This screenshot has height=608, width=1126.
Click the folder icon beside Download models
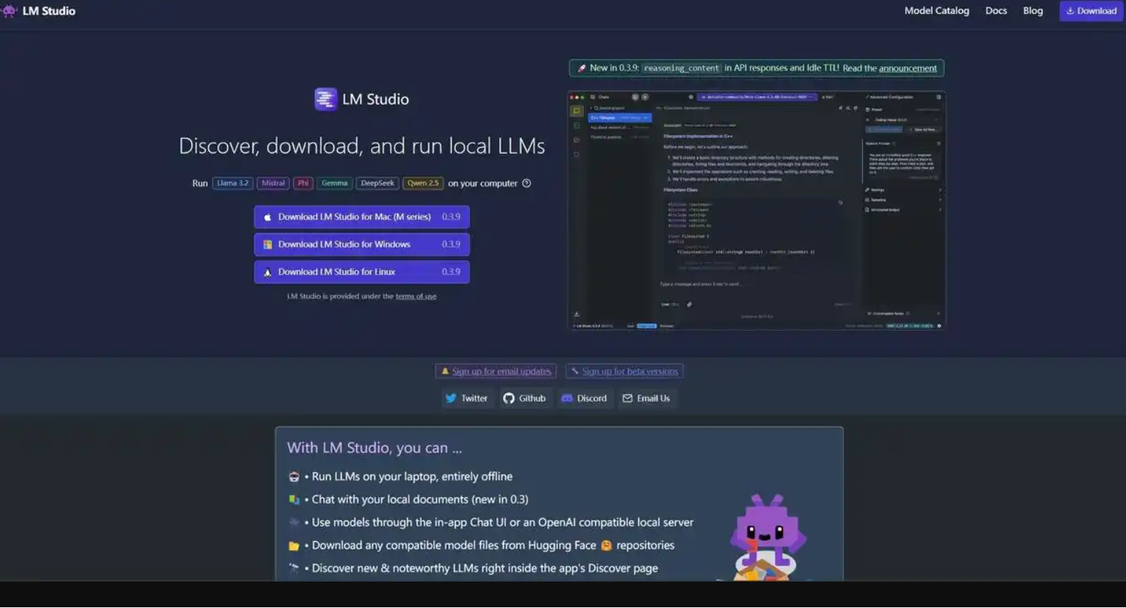tap(294, 546)
